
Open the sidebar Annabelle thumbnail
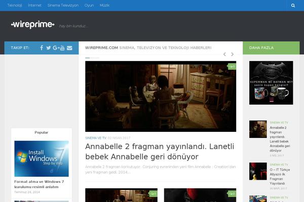tap(258, 129)
